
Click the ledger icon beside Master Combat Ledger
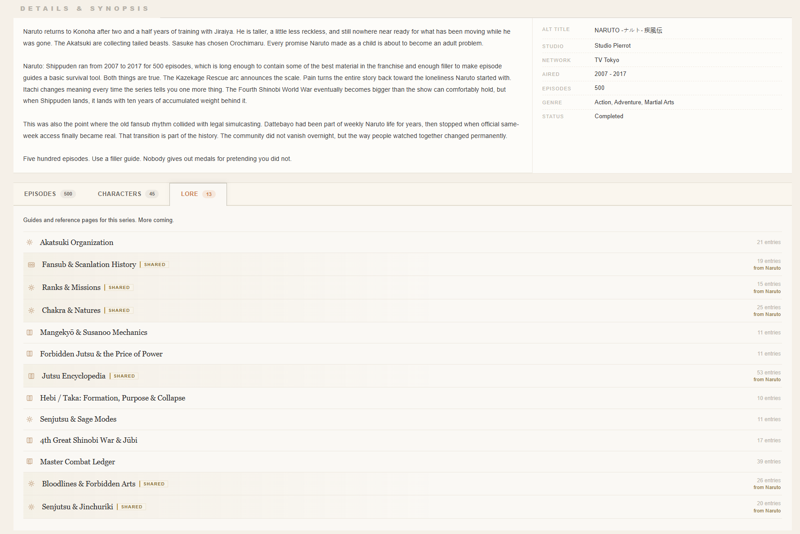[30, 462]
